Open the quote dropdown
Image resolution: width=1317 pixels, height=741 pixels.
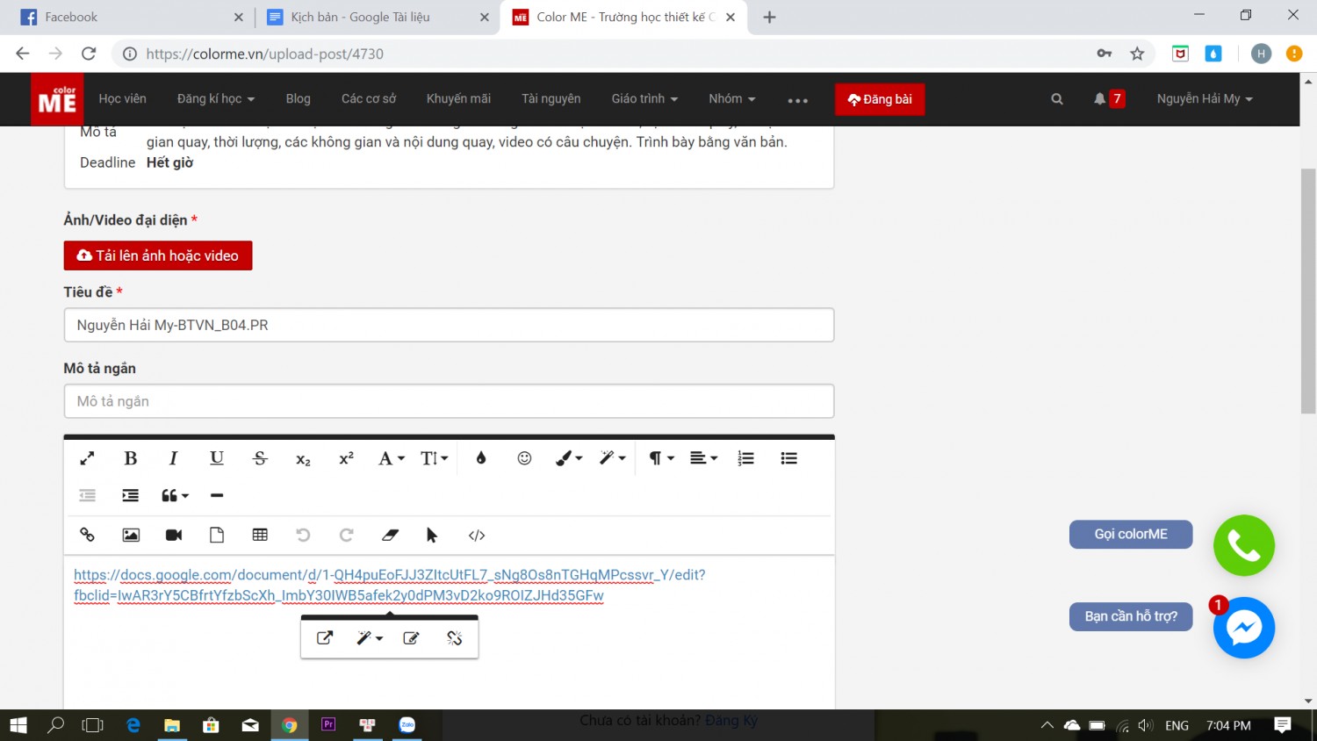click(175, 496)
